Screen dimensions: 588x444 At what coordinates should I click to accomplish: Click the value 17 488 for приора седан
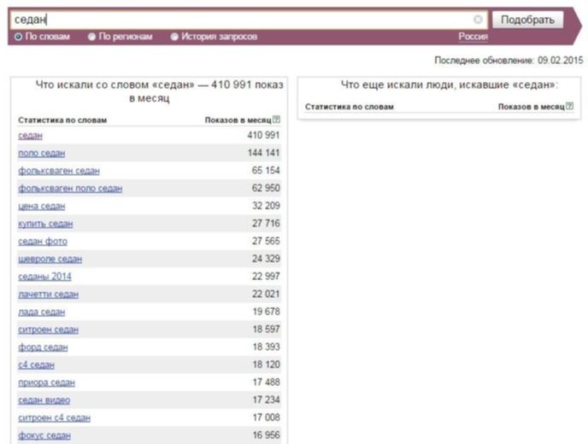tap(267, 382)
